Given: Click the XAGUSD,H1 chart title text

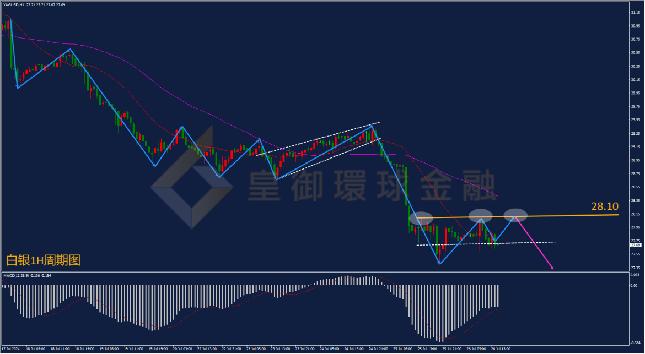Looking at the screenshot, I should (14, 4).
